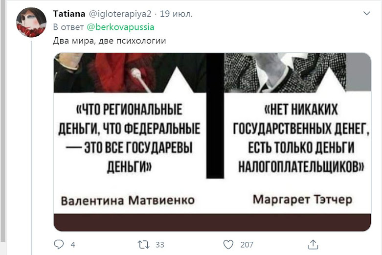Click the Валентина Матвиенко quote panel
The width and height of the screenshot is (382, 255).
130,133
